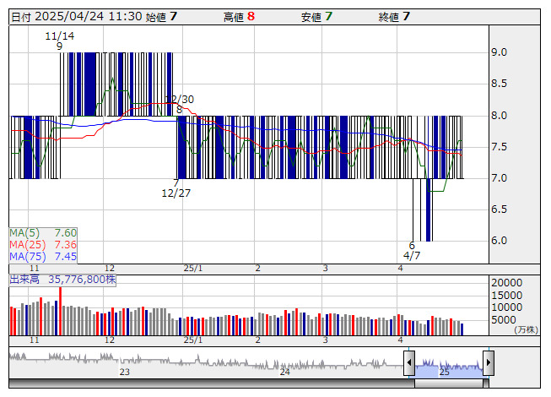Click the 4/7 low price annotation
551x397 pixels.
tap(412, 250)
